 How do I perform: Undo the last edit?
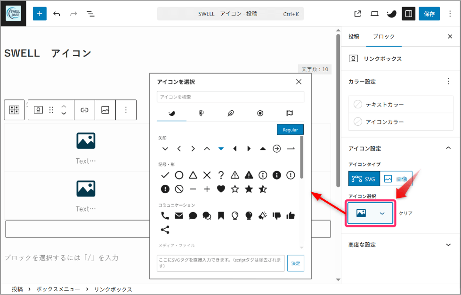coord(57,14)
